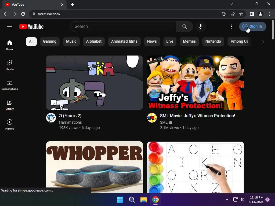Screen dimensions: 275x206
Task: Select the Alphabet filter chip
Action: (94, 42)
